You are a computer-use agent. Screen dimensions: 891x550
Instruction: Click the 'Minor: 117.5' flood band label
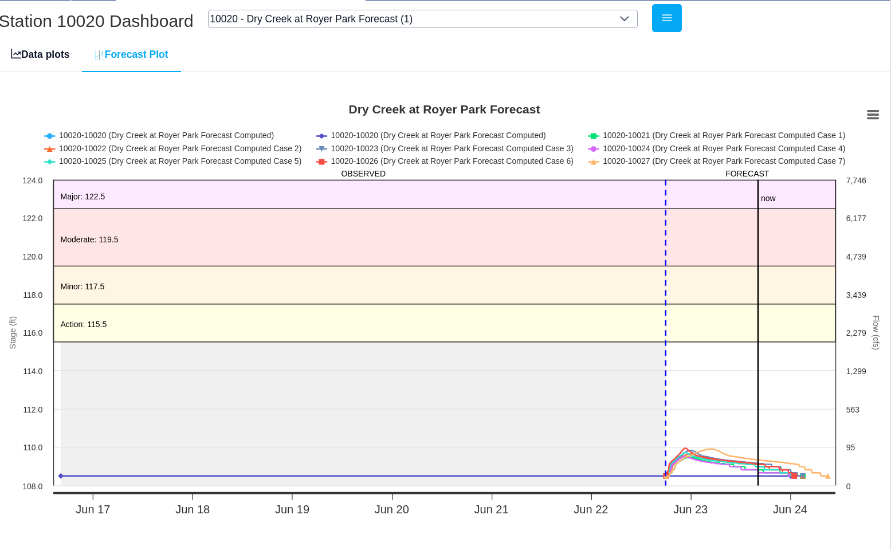pos(83,286)
